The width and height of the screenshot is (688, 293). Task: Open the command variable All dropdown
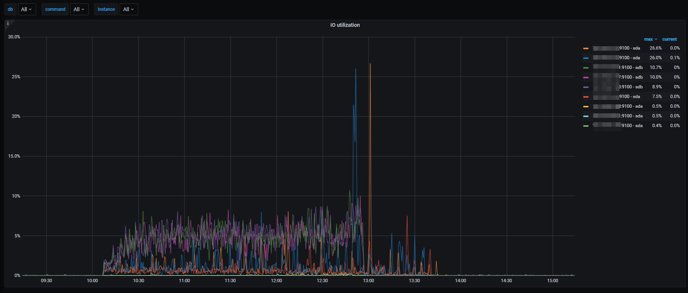tap(79, 9)
